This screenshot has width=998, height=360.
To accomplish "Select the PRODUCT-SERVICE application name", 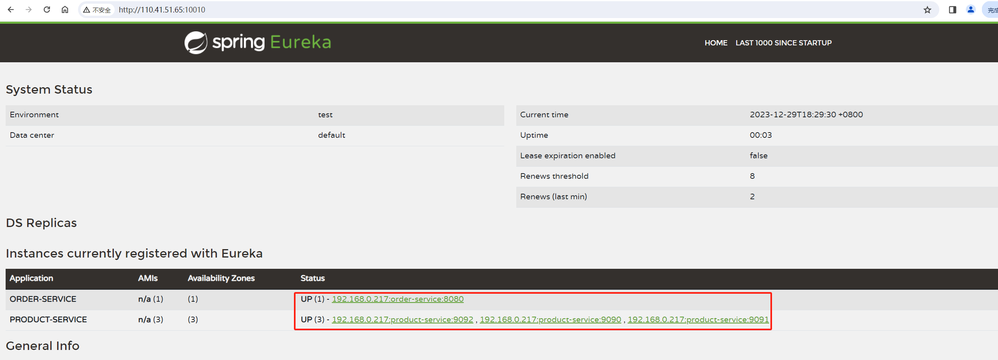I will (48, 319).
